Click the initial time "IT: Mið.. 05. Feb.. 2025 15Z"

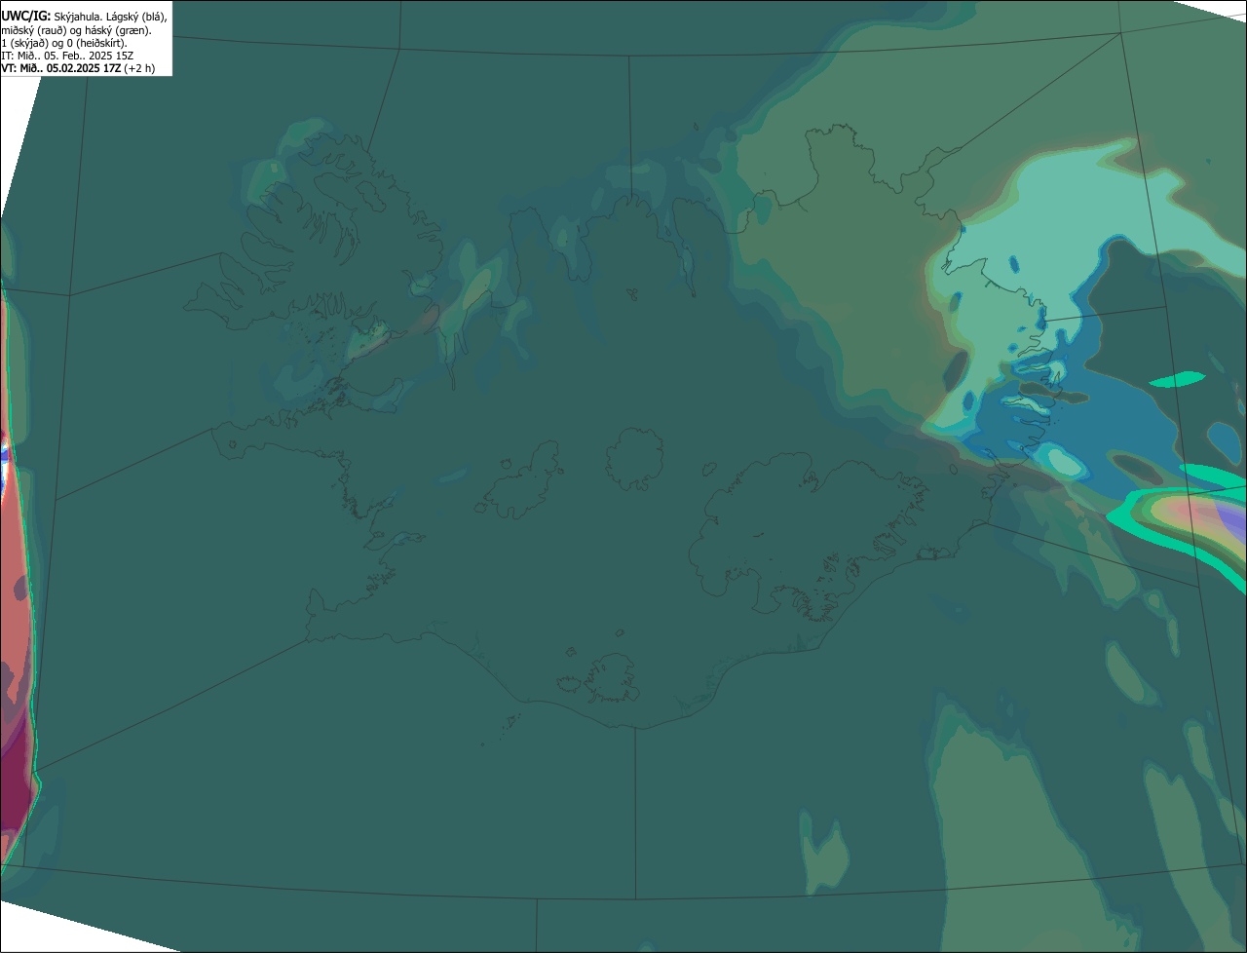pyautogui.click(x=67, y=56)
